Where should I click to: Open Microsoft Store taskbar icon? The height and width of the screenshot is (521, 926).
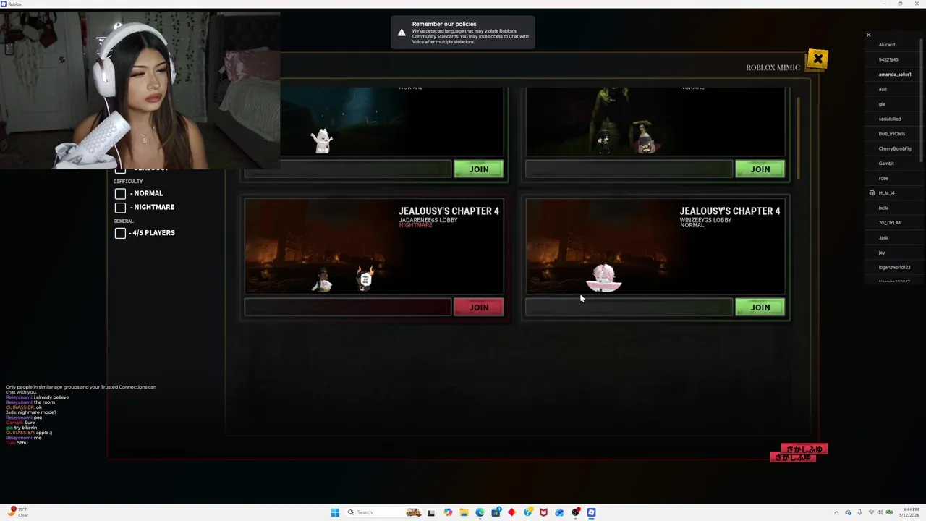click(x=496, y=512)
